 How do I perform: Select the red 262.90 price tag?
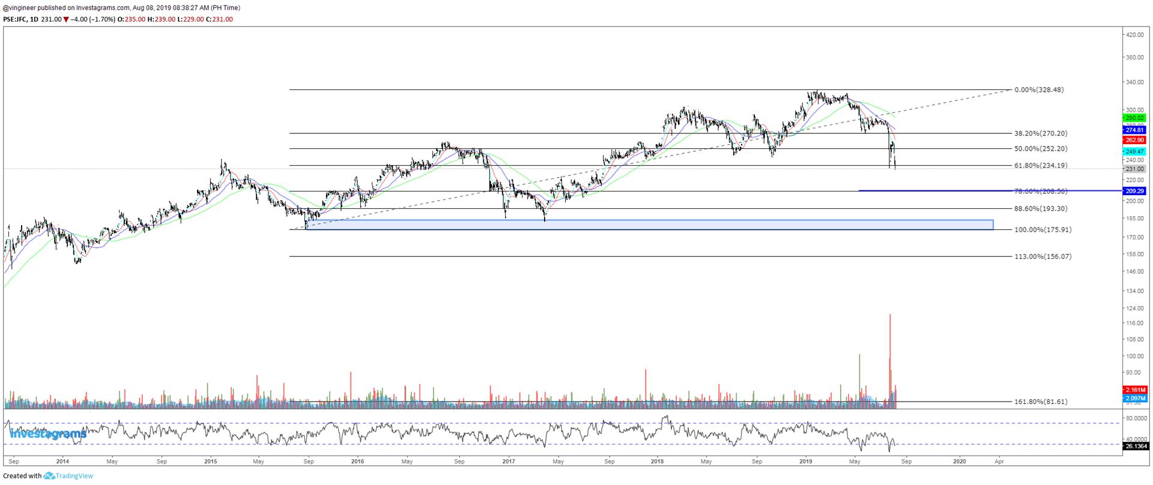coord(1134,140)
